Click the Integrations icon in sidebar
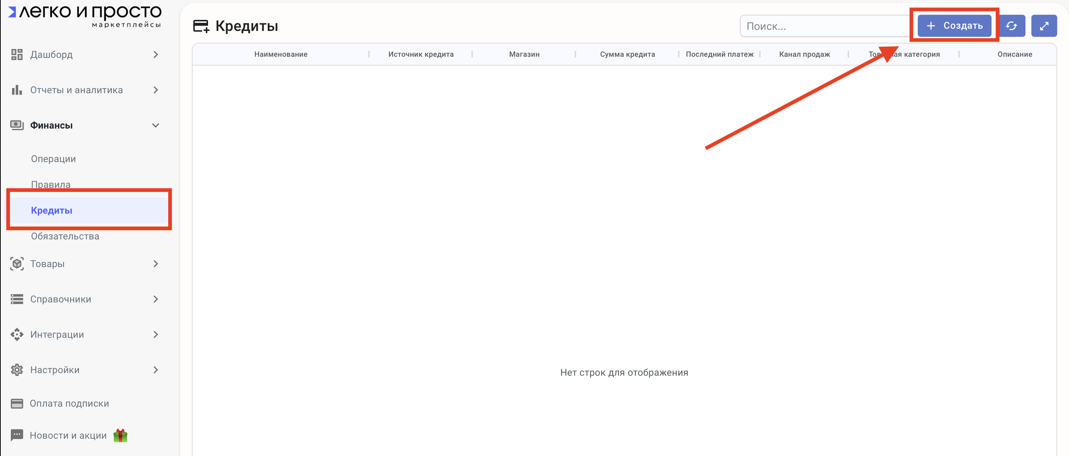 pyautogui.click(x=17, y=334)
